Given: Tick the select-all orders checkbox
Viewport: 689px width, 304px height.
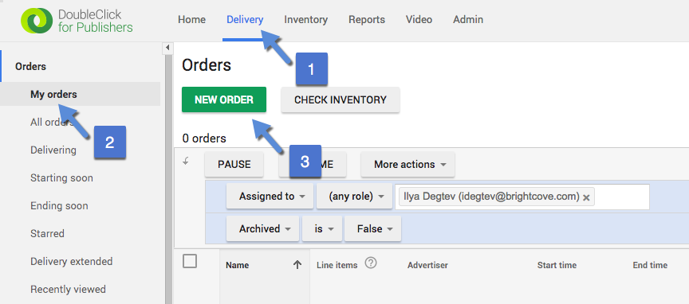Looking at the screenshot, I should pos(190,262).
